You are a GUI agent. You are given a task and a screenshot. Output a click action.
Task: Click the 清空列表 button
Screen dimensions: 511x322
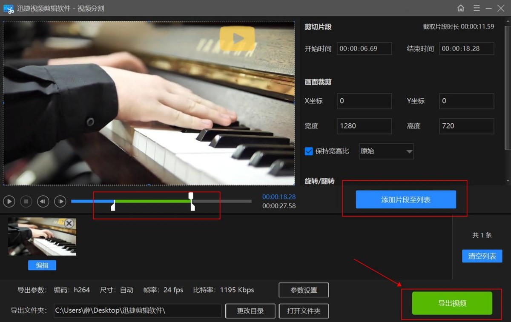click(482, 256)
